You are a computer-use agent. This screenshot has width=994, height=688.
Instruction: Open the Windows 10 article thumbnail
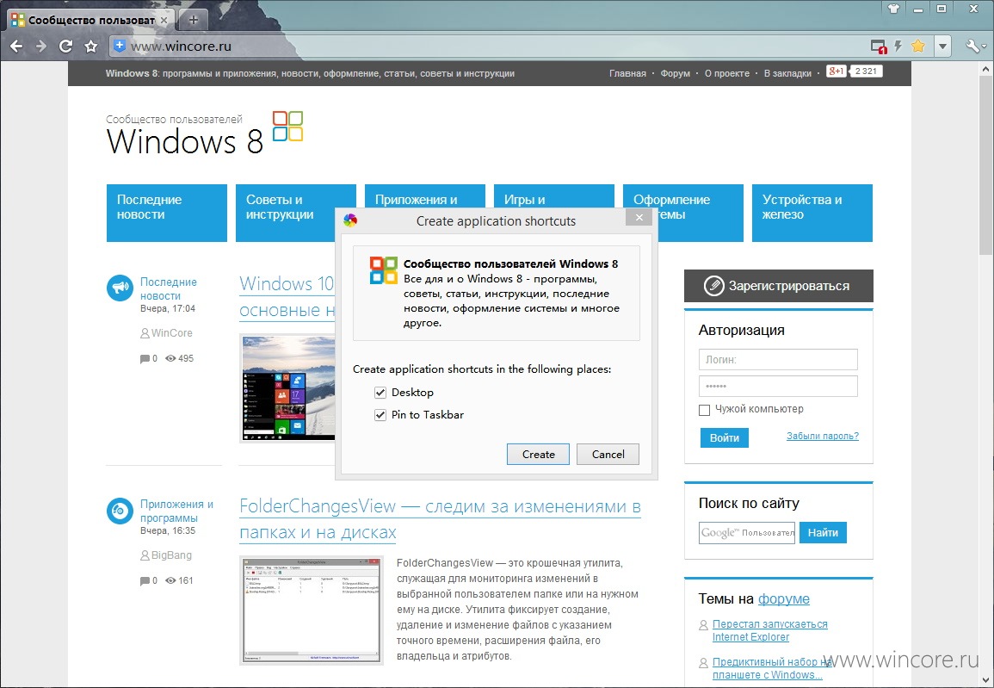pyautogui.click(x=289, y=387)
